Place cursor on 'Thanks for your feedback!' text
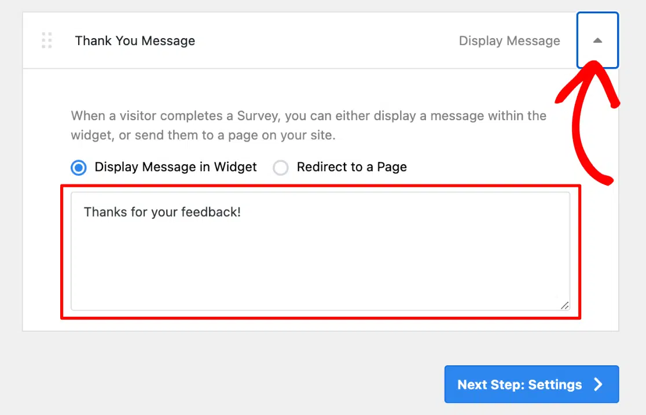The height and width of the screenshot is (415, 646). [162, 212]
